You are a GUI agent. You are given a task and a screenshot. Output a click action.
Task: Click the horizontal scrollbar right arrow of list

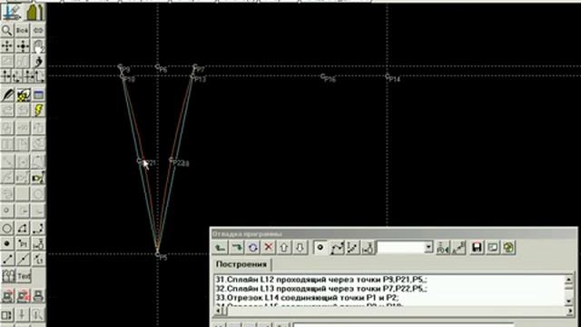pos(569,311)
